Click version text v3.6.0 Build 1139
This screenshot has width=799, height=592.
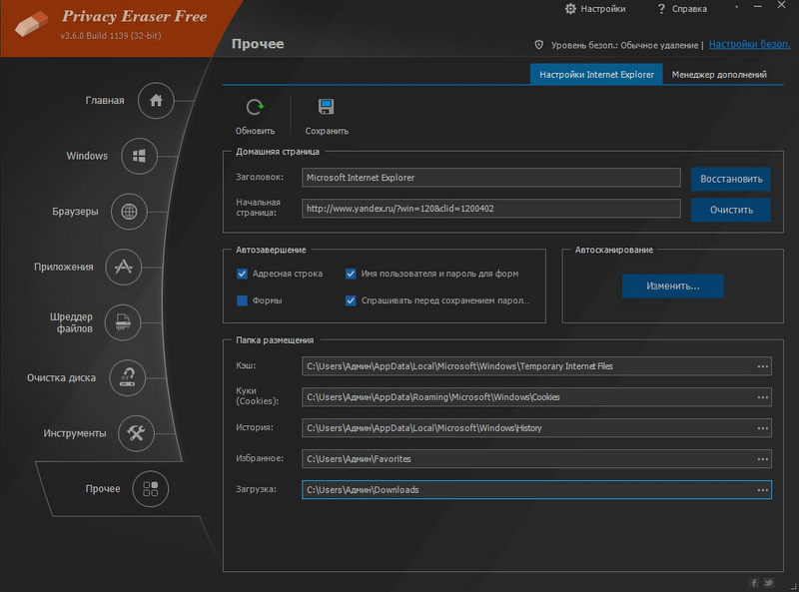(111, 36)
